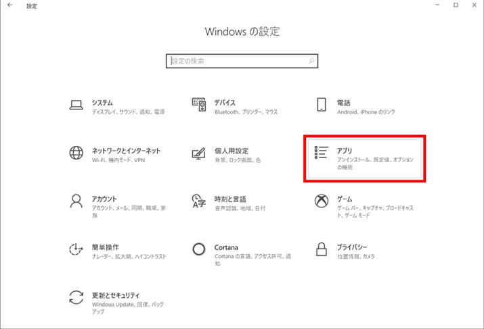Click the Android、iPhone のリンク description

coord(366,112)
